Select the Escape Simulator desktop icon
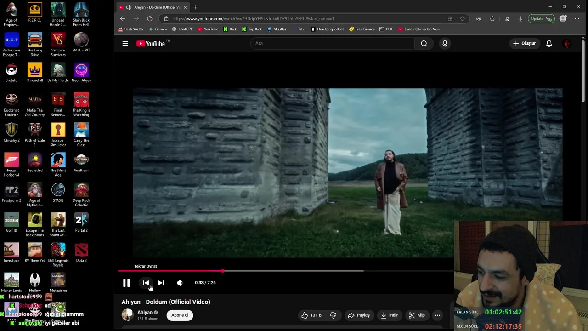588x331 pixels. pos(58,135)
